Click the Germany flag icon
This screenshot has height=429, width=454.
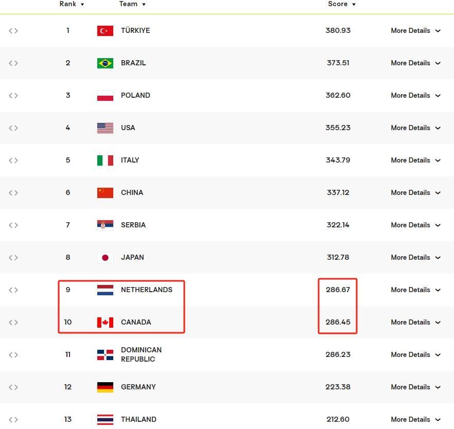tap(105, 387)
